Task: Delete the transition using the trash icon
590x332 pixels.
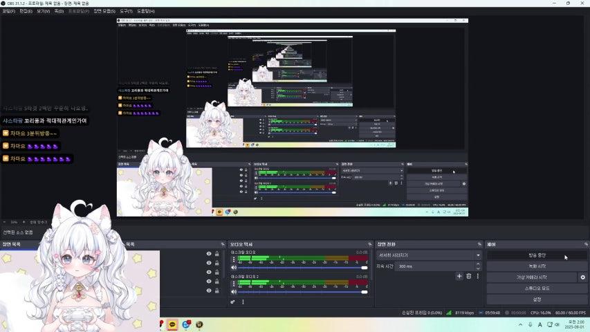Action: (x=469, y=276)
